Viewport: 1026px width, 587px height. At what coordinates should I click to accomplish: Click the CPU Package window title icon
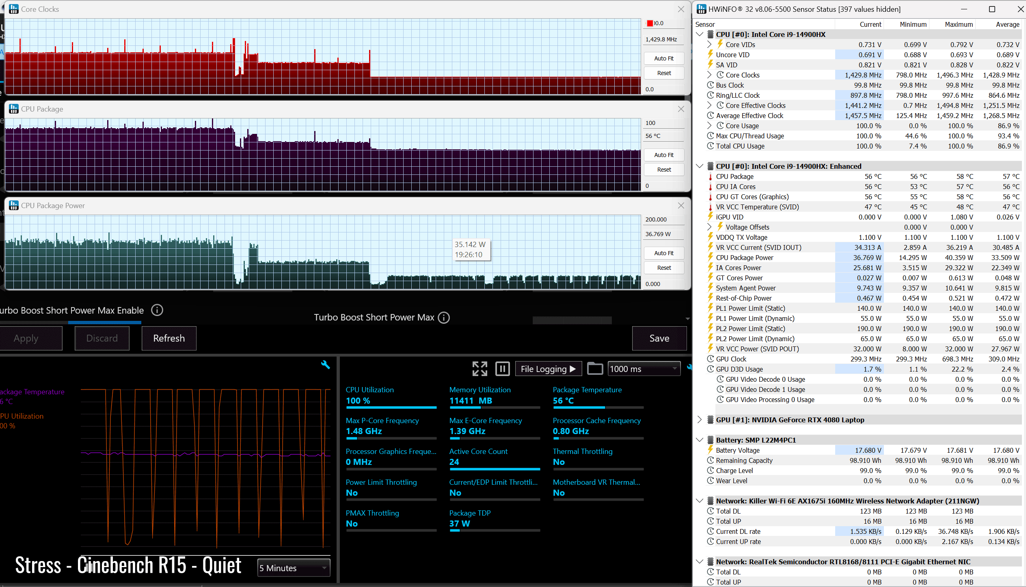[14, 109]
